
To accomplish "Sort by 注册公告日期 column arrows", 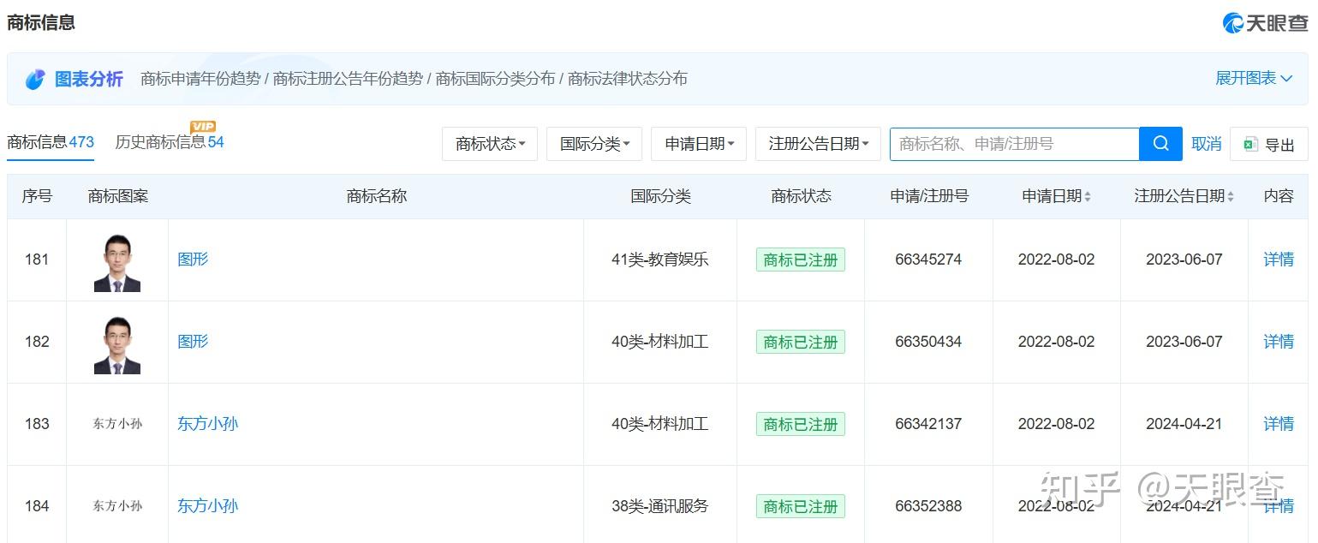I will click(x=1231, y=197).
